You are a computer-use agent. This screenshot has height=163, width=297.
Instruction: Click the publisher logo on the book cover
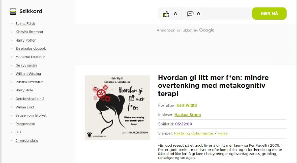(x=89, y=135)
